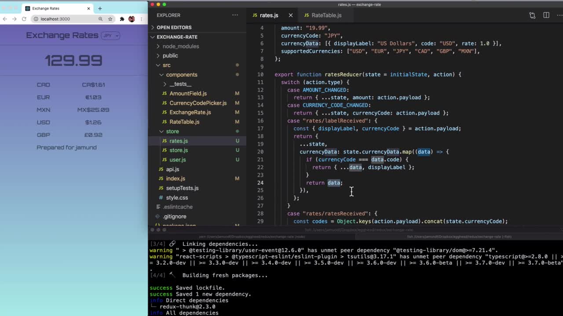Click the browser profile avatar icon

pos(130,19)
